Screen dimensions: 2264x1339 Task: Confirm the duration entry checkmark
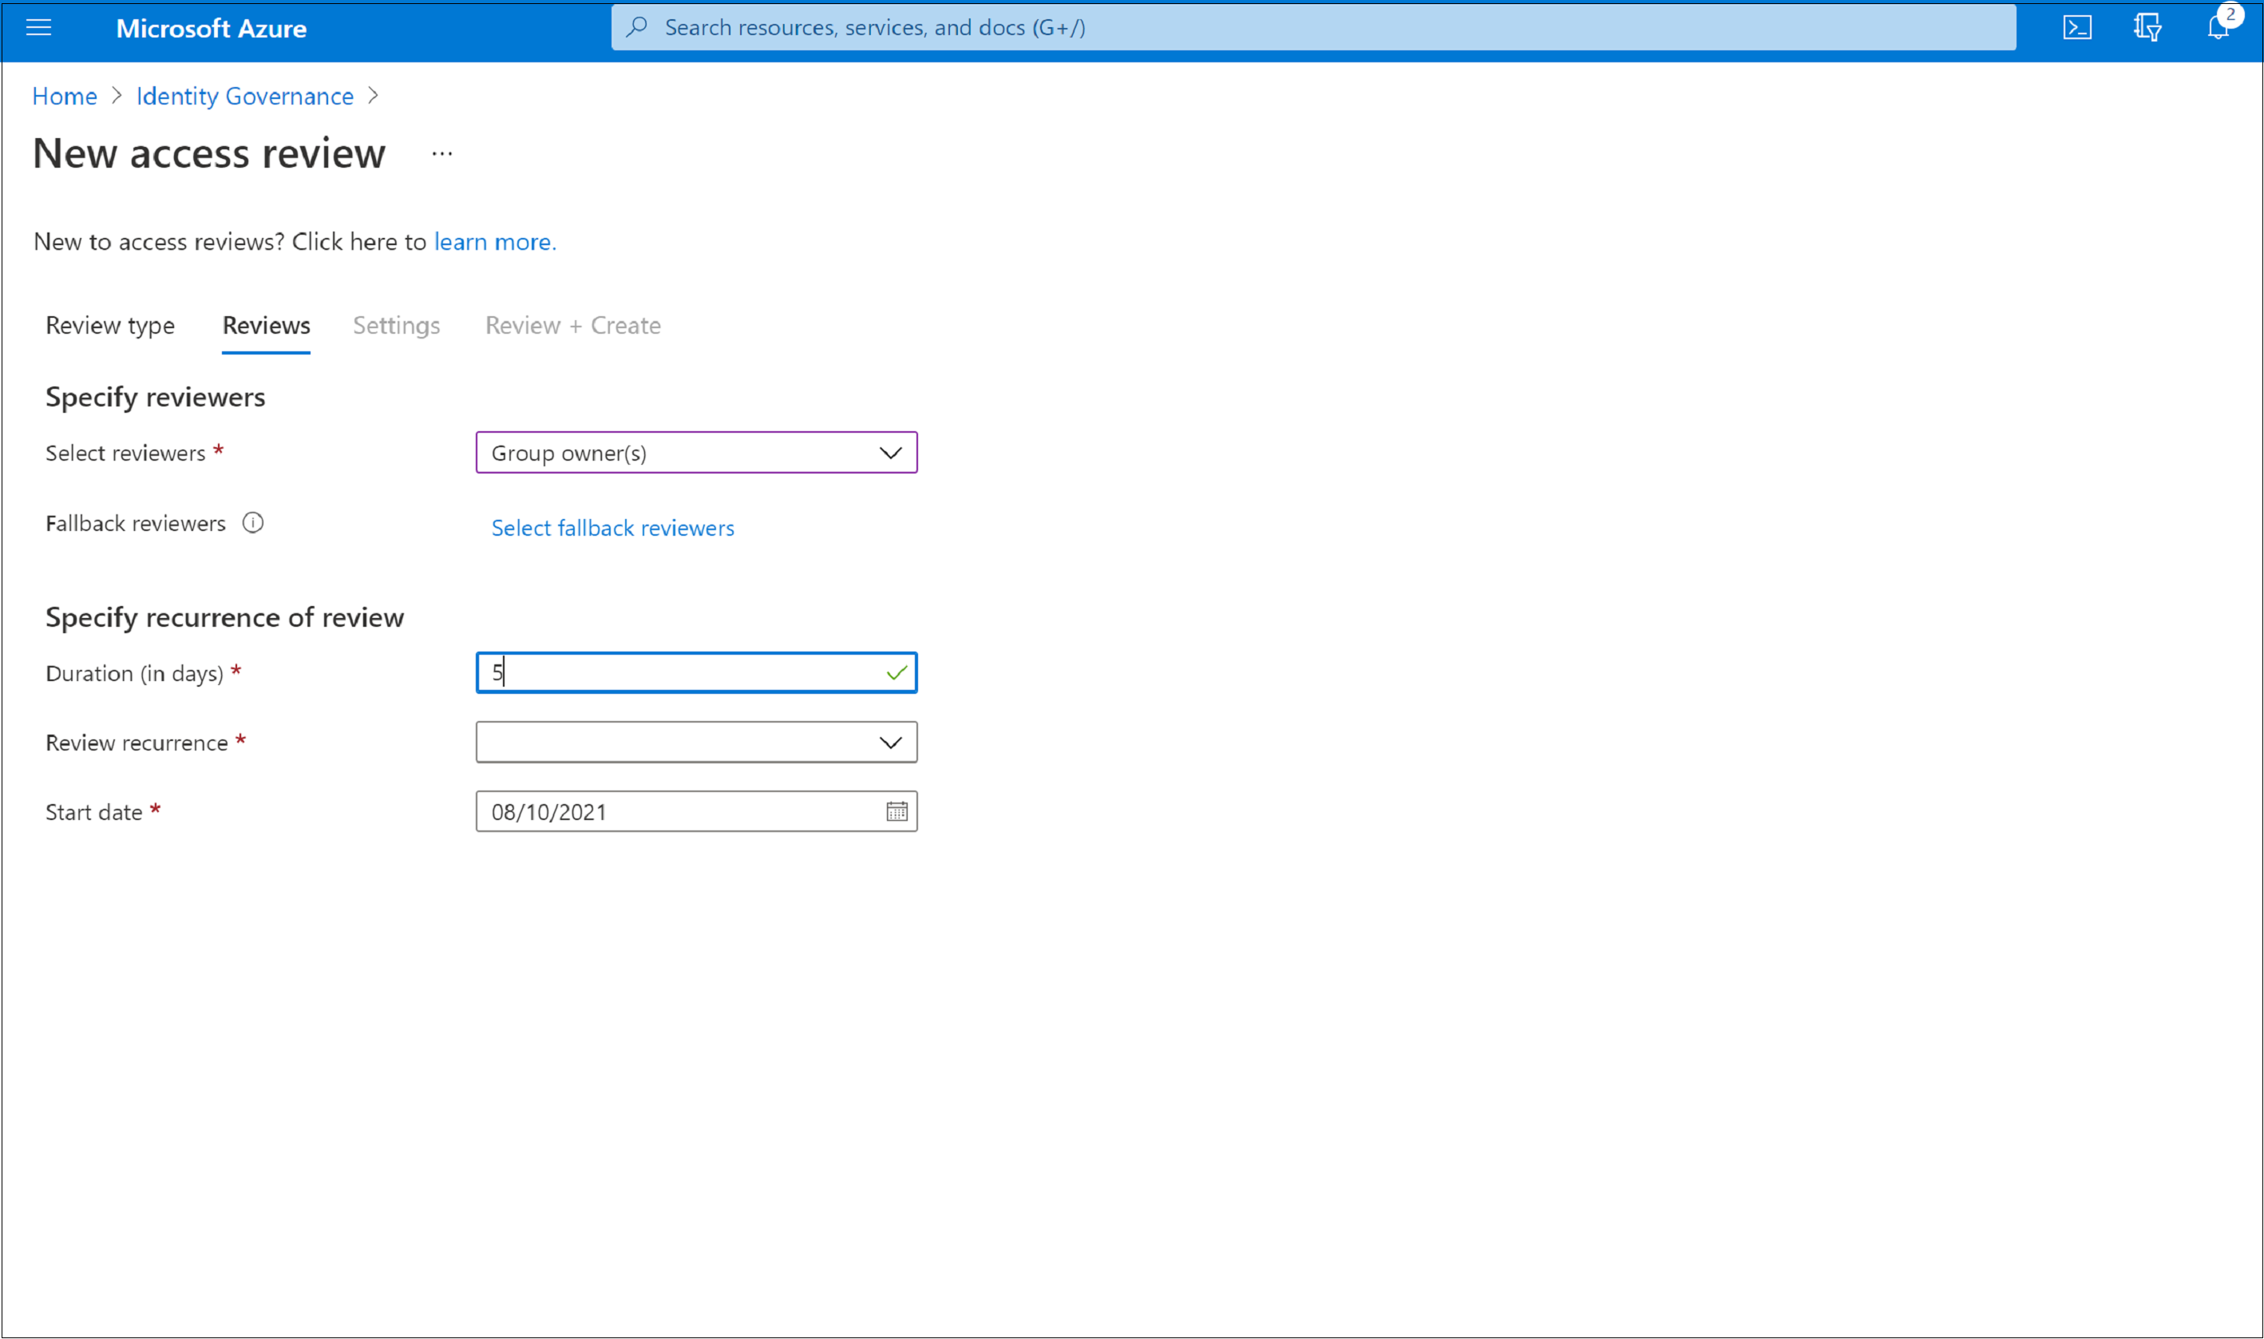tap(896, 671)
